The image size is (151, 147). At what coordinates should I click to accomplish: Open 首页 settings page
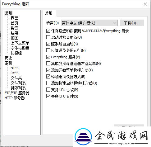(15, 23)
